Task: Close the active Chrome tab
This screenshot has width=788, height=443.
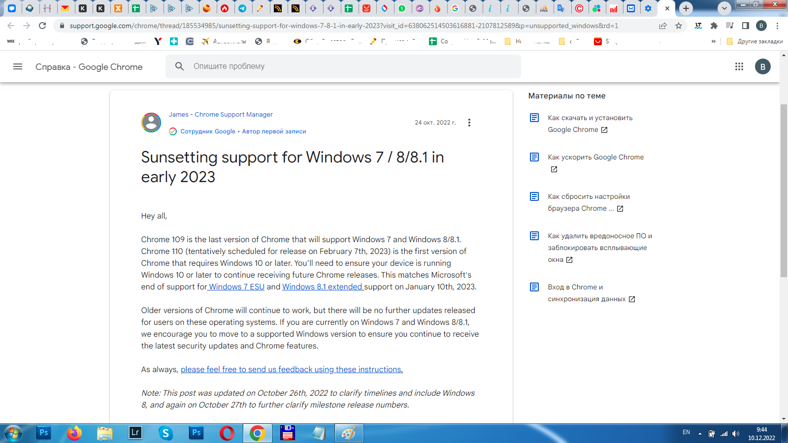Action: (x=667, y=8)
